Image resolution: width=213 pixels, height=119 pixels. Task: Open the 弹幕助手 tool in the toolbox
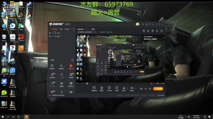(52, 67)
